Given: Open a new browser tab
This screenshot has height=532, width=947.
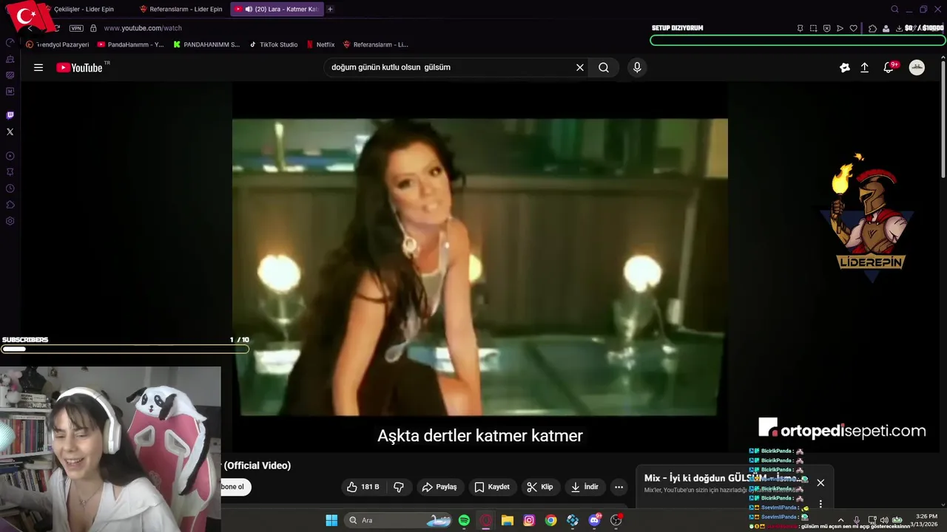Looking at the screenshot, I should (330, 9).
